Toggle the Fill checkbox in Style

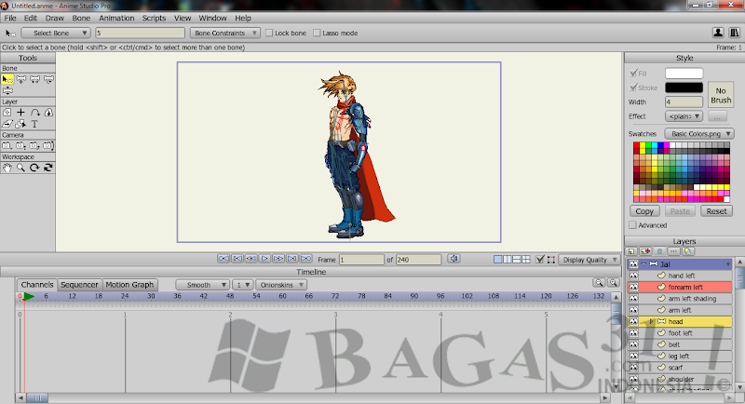tap(633, 74)
